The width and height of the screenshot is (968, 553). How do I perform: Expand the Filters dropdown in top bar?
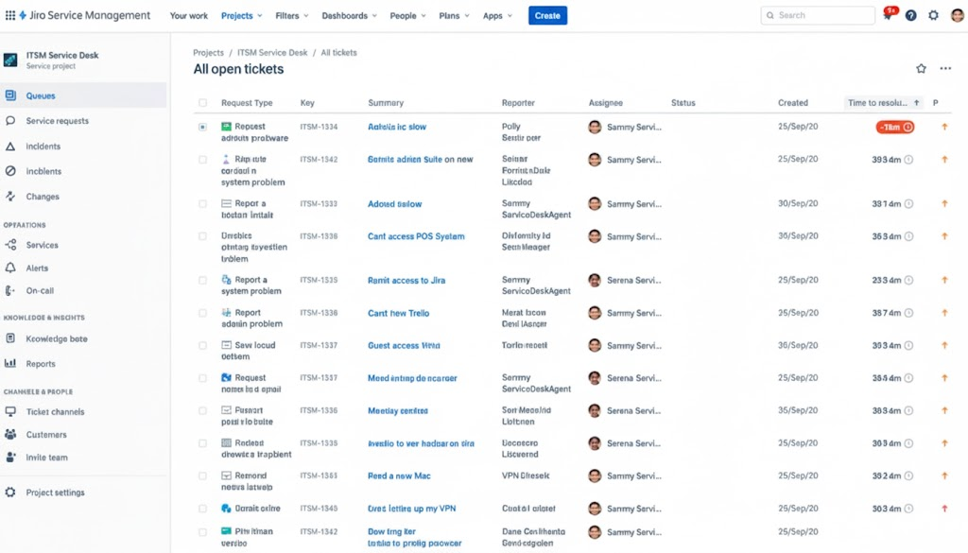292,16
